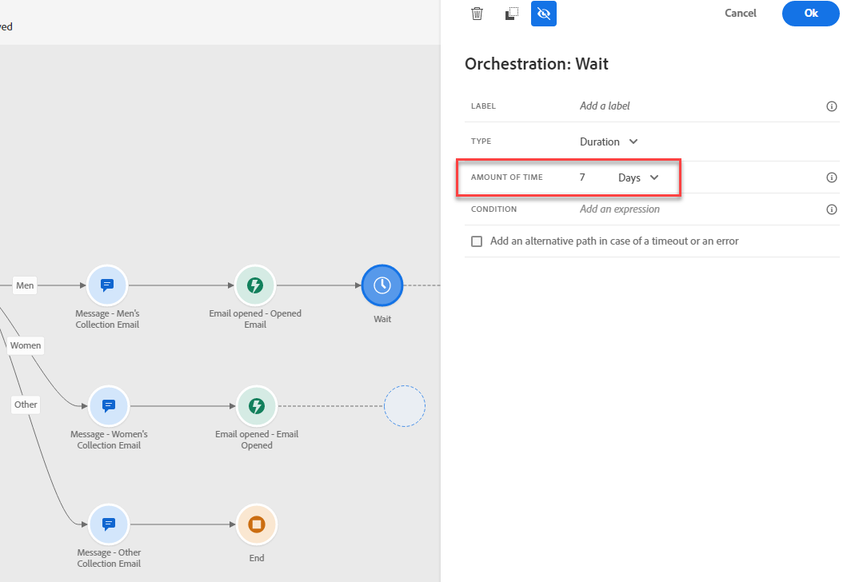Show info for the Condition field

click(831, 209)
